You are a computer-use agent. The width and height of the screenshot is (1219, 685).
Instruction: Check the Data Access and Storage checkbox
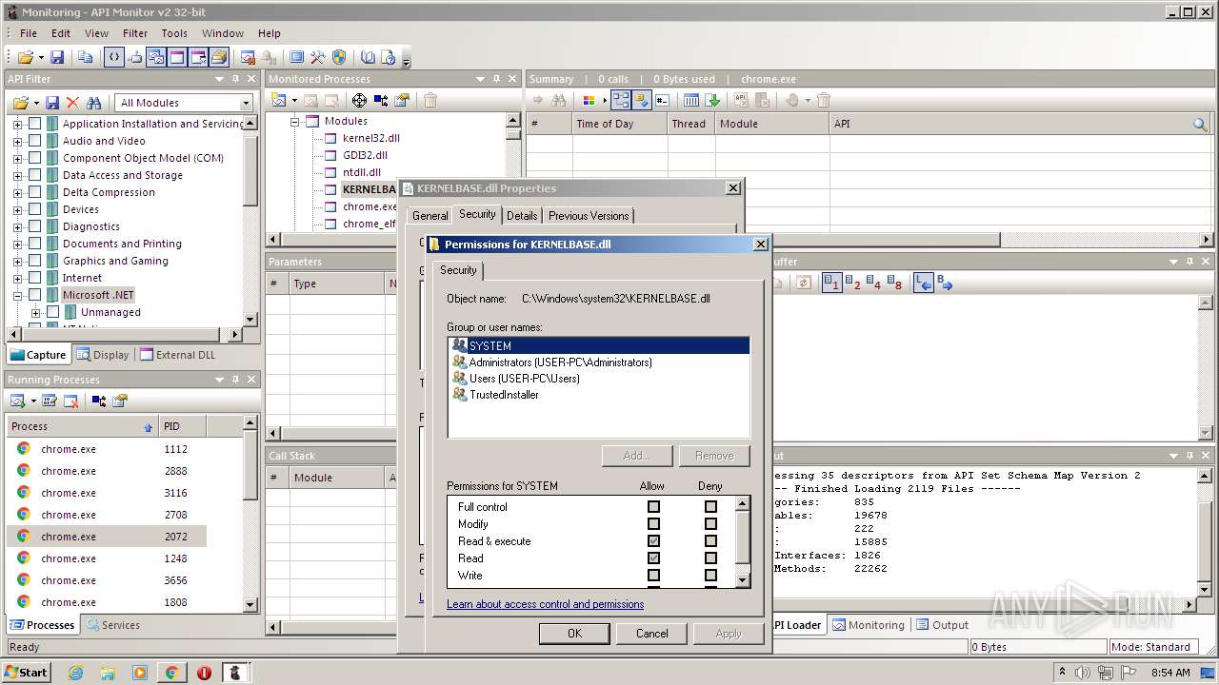coord(34,175)
